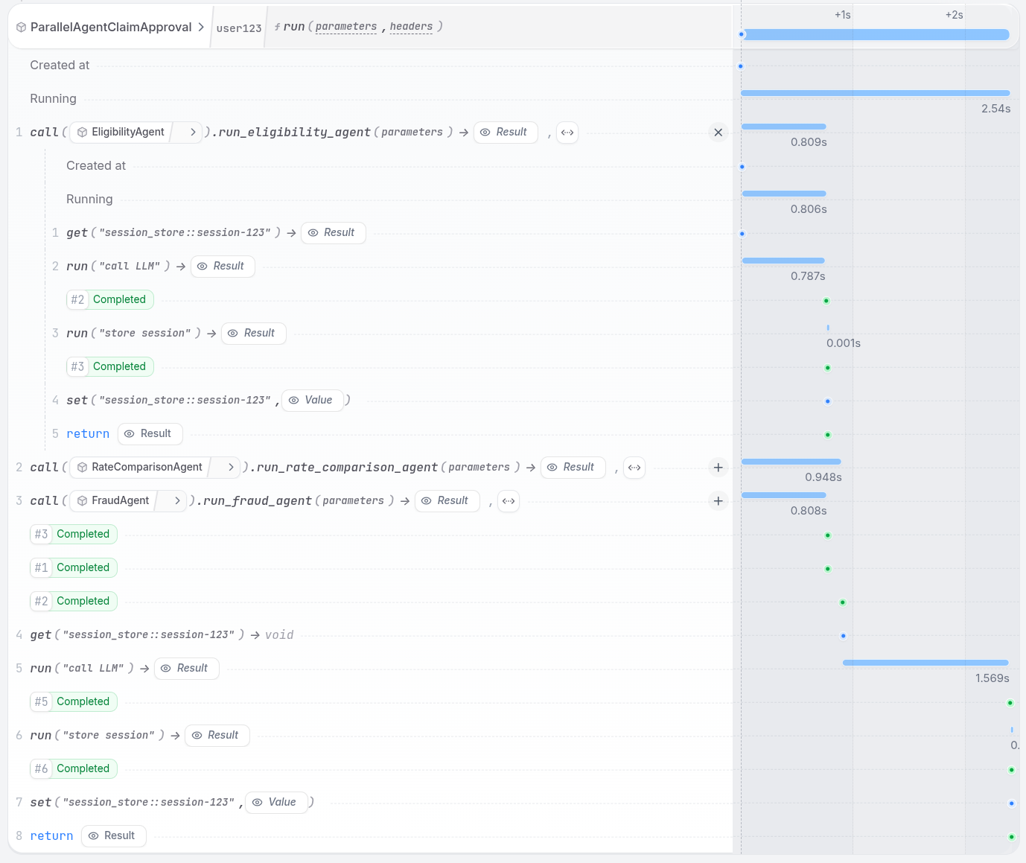Expand FraudAgent call with plus button
The image size is (1026, 863).
pyautogui.click(x=718, y=501)
